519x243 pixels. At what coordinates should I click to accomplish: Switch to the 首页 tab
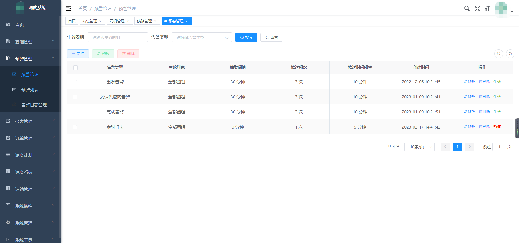click(x=72, y=21)
